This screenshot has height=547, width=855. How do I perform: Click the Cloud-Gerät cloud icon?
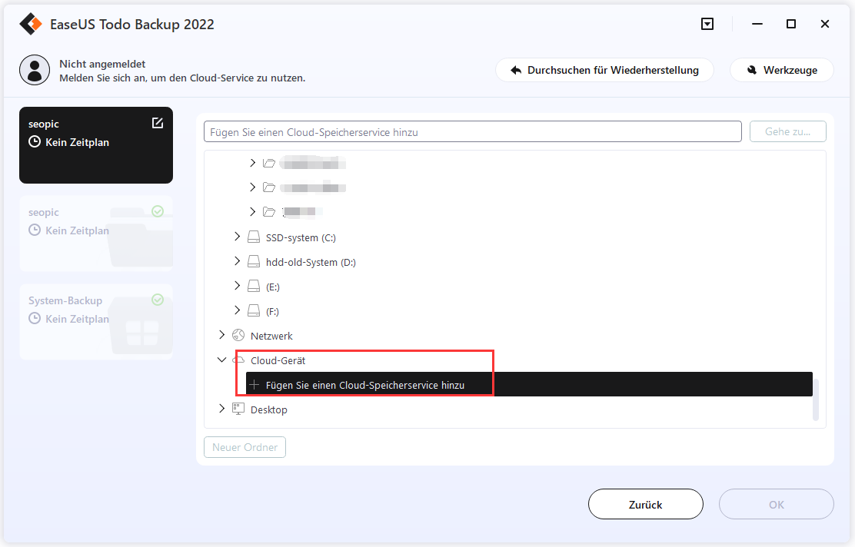tap(239, 360)
